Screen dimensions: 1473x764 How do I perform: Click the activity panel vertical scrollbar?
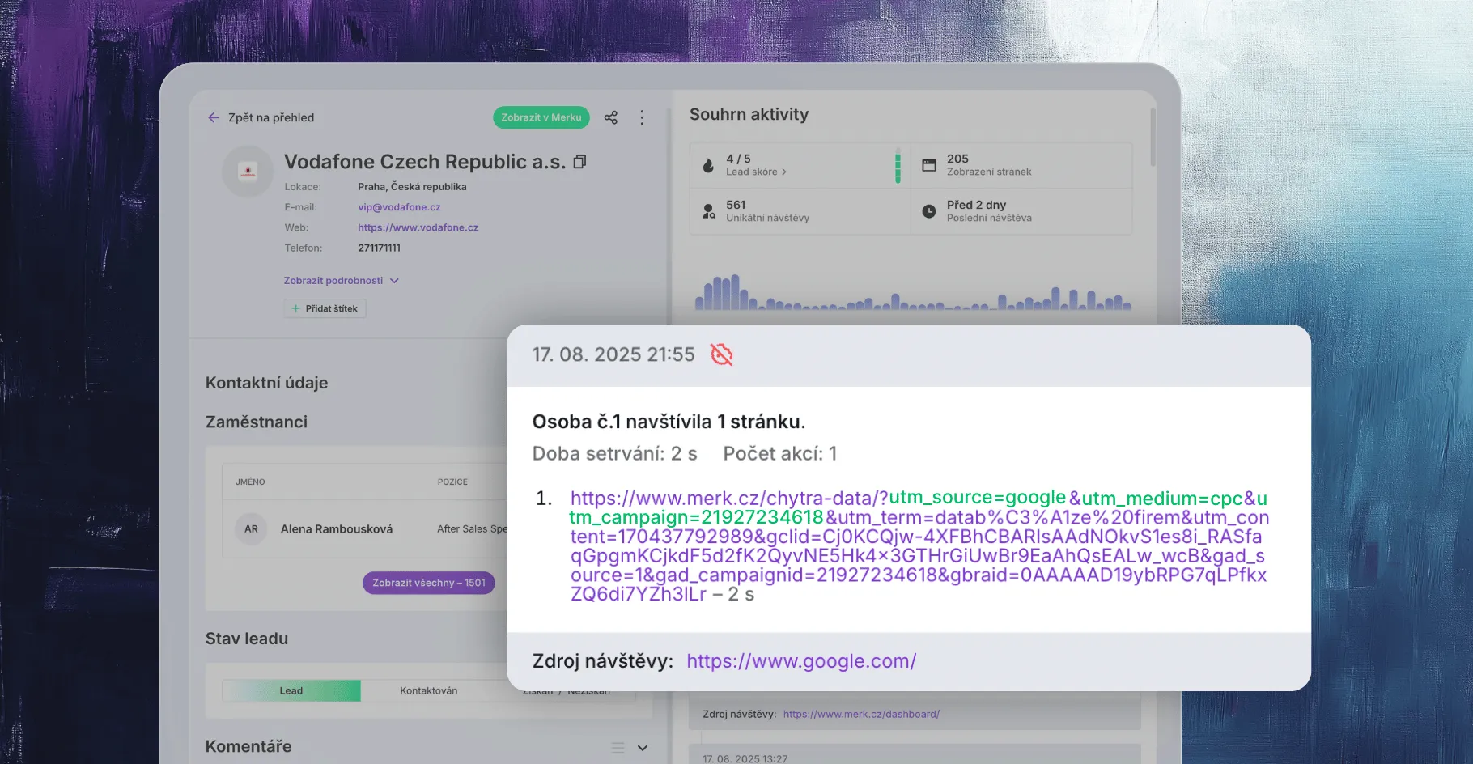[x=1153, y=138]
